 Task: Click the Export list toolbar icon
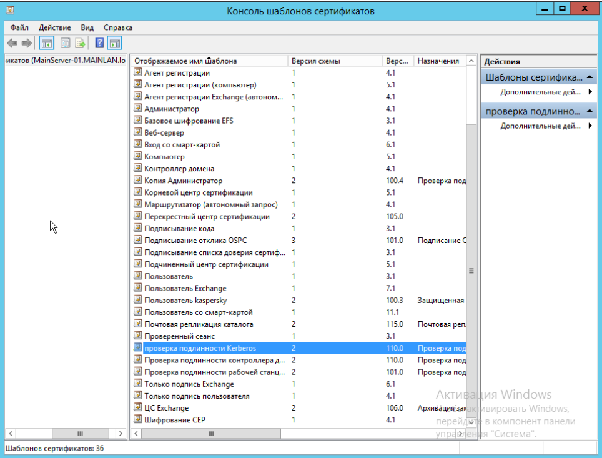click(80, 43)
